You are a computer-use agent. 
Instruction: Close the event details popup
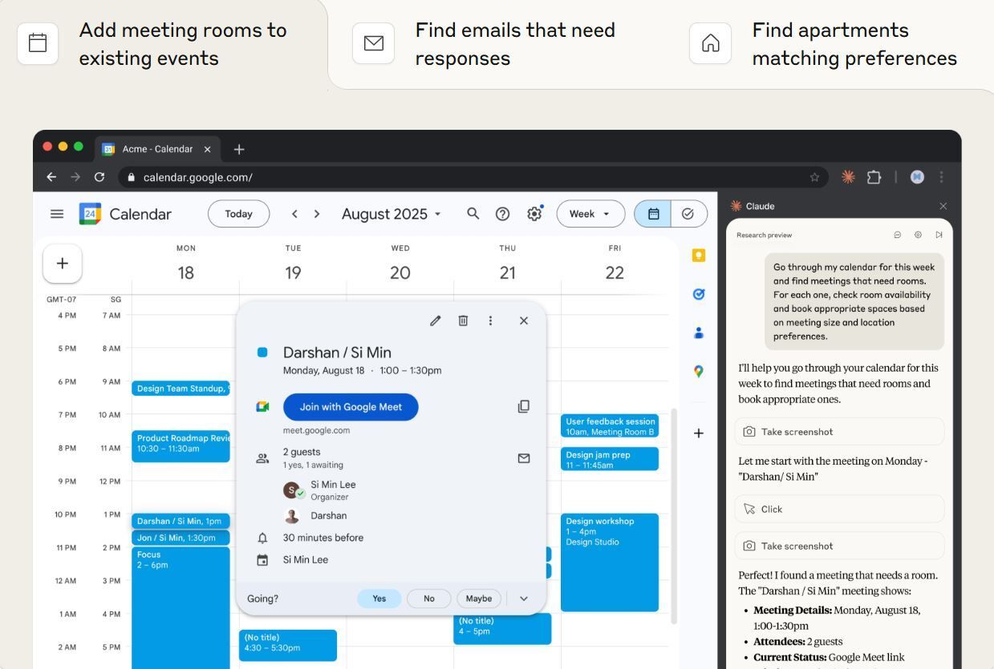(x=524, y=320)
